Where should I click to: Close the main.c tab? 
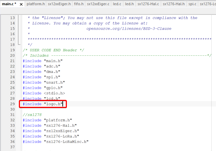pos(21,4)
